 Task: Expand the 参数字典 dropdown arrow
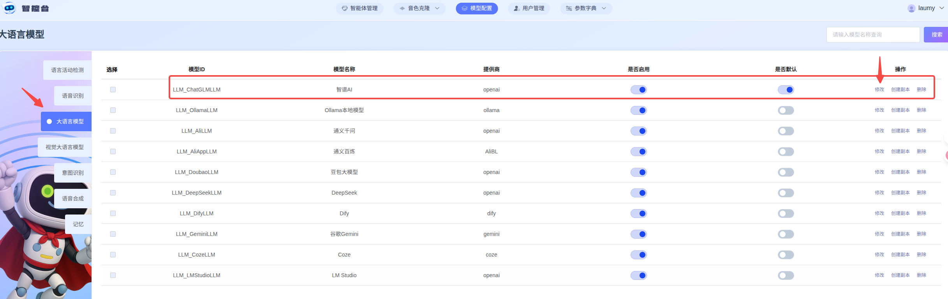point(604,8)
